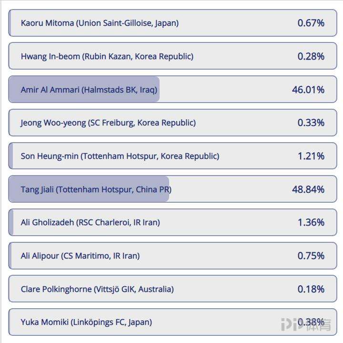Click the 0.75% percentage label
The width and height of the screenshot is (343, 343).
pyautogui.click(x=311, y=256)
